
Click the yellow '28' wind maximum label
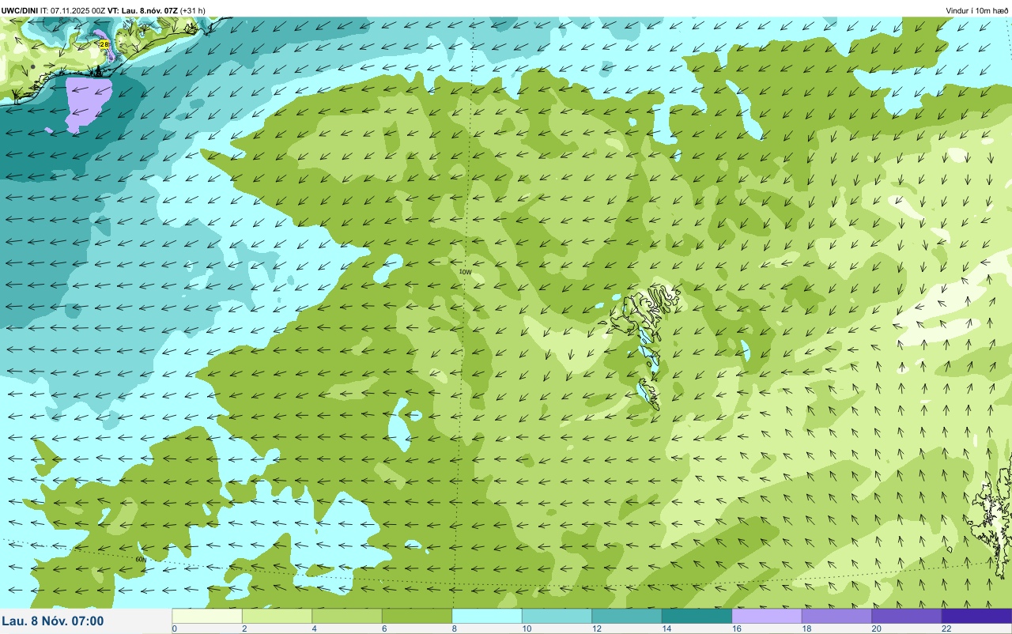[x=104, y=44]
